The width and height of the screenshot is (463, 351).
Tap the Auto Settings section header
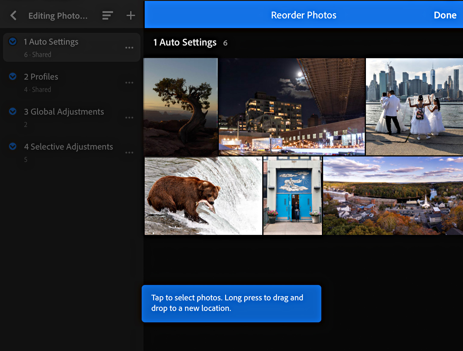[185, 43]
